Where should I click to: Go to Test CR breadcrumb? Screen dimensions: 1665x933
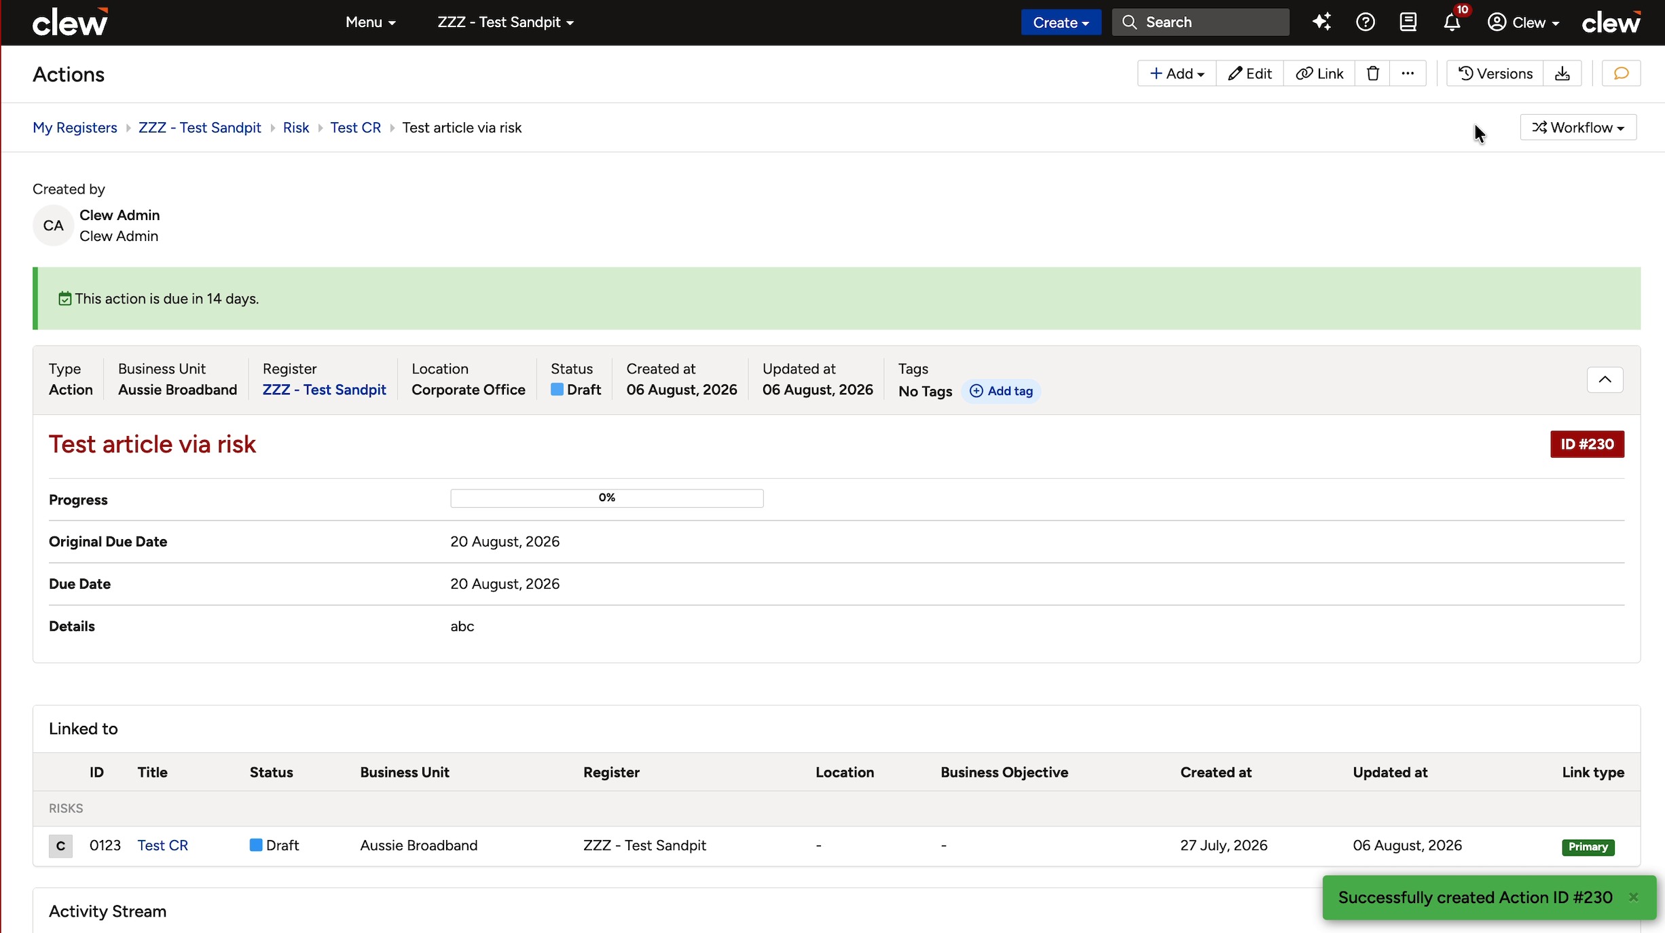tap(355, 127)
